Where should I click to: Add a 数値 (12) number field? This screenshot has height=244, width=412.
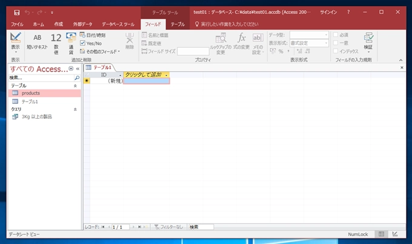click(56, 44)
